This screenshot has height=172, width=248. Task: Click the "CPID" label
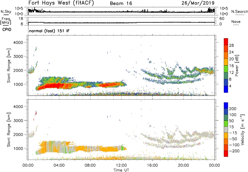point(7,29)
